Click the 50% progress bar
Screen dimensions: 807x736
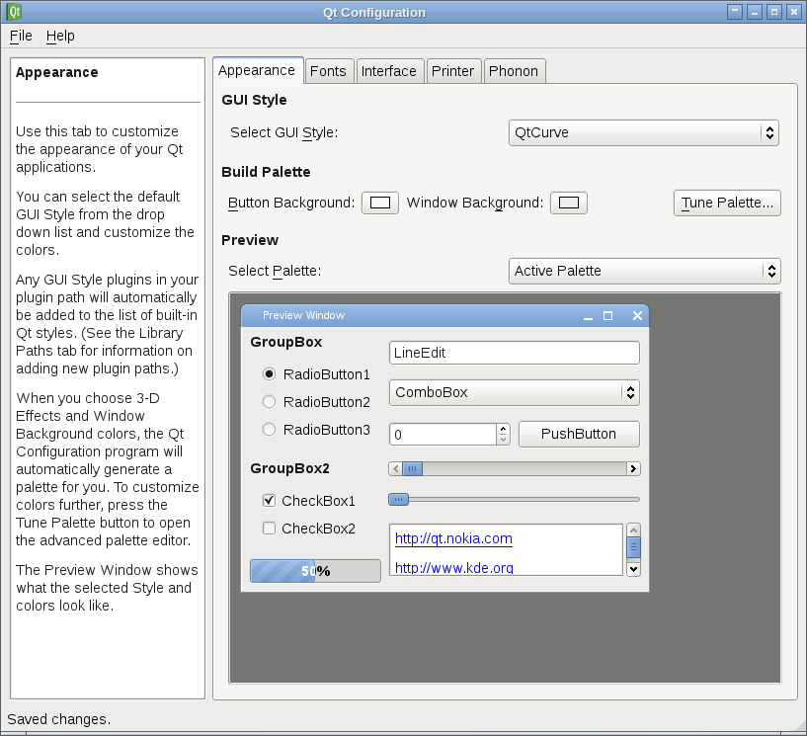[x=315, y=571]
